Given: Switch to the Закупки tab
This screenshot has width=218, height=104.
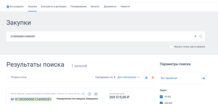Looking at the screenshot, I should (32, 7).
